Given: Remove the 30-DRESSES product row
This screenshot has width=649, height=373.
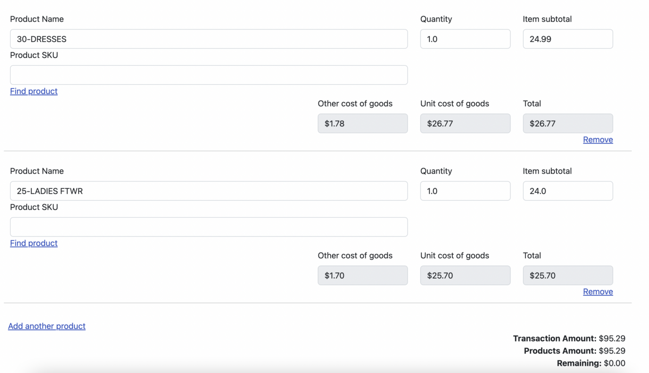Looking at the screenshot, I should pos(598,139).
